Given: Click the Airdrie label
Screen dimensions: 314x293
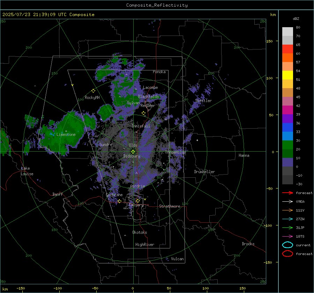Looking at the screenshot, I should click(137, 186).
